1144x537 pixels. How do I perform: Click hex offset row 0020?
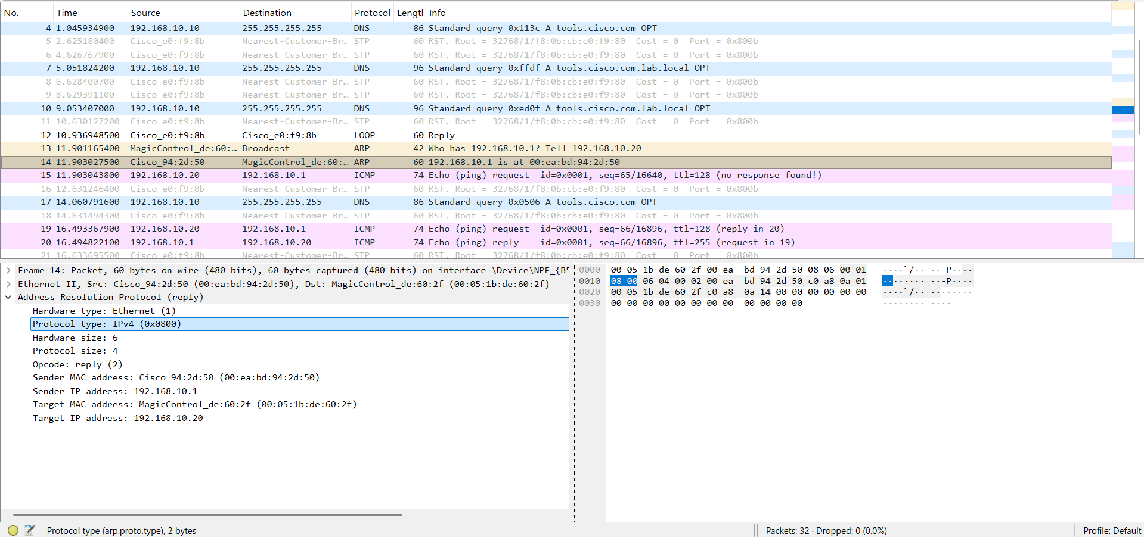(x=590, y=292)
